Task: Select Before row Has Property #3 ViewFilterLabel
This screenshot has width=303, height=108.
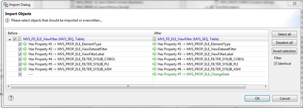Action: [x=66, y=54]
